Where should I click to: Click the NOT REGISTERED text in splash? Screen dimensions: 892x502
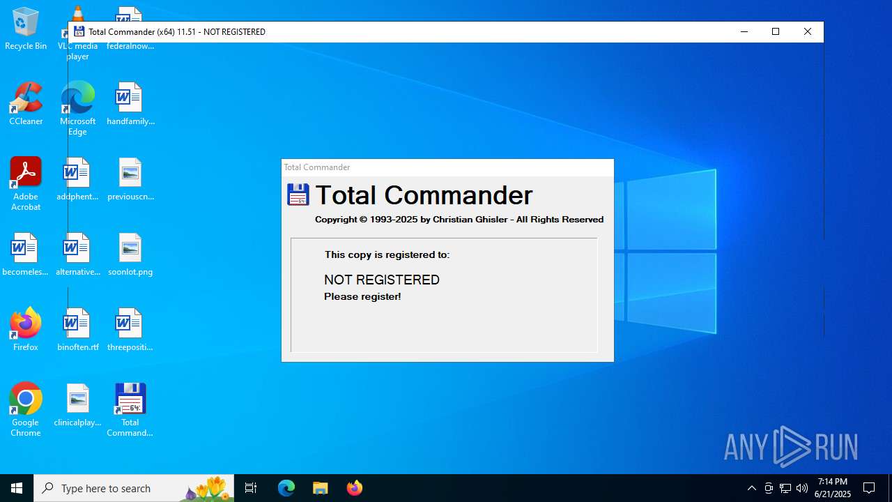(382, 280)
